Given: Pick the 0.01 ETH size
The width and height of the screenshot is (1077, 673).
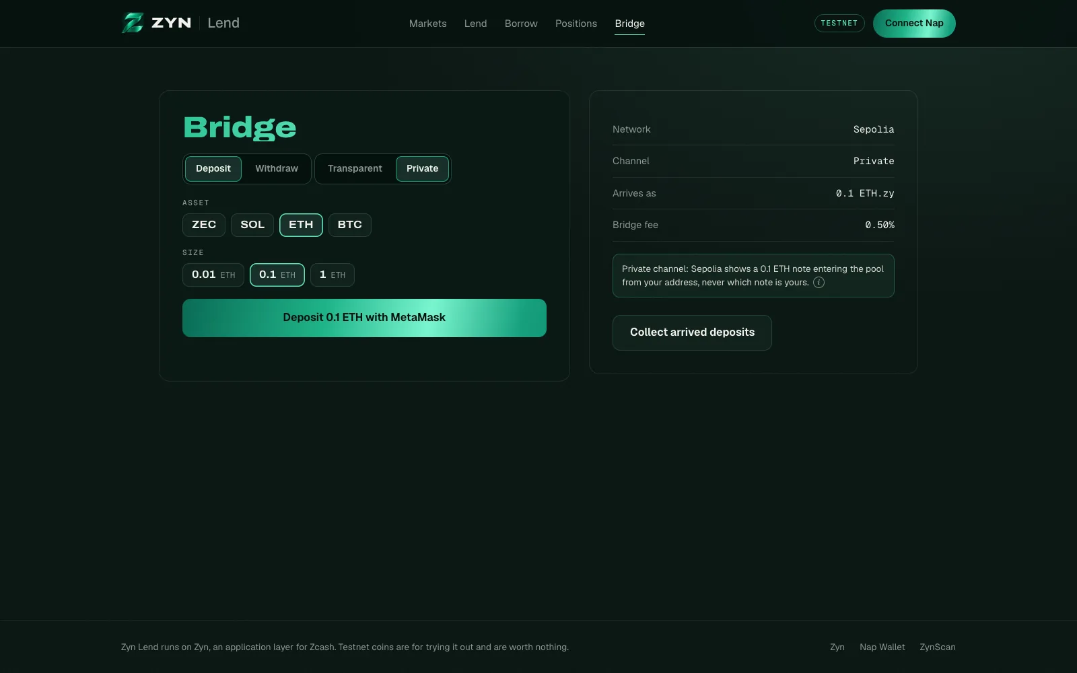Looking at the screenshot, I should (x=213, y=275).
